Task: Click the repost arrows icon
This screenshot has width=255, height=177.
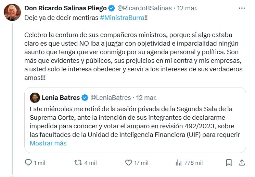Action: click(x=78, y=163)
